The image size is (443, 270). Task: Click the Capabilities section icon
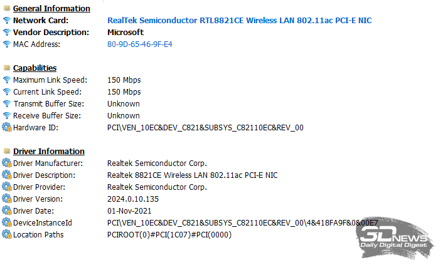point(7,68)
